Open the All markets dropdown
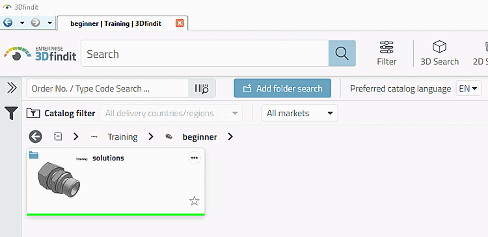 299,114
